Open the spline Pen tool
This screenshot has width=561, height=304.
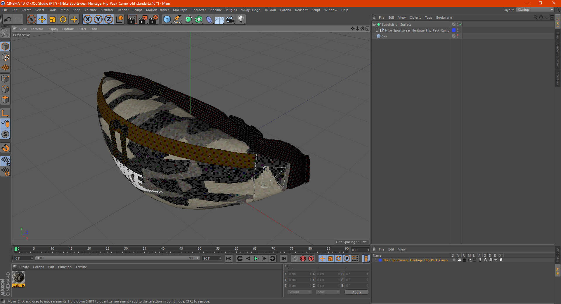178,20
